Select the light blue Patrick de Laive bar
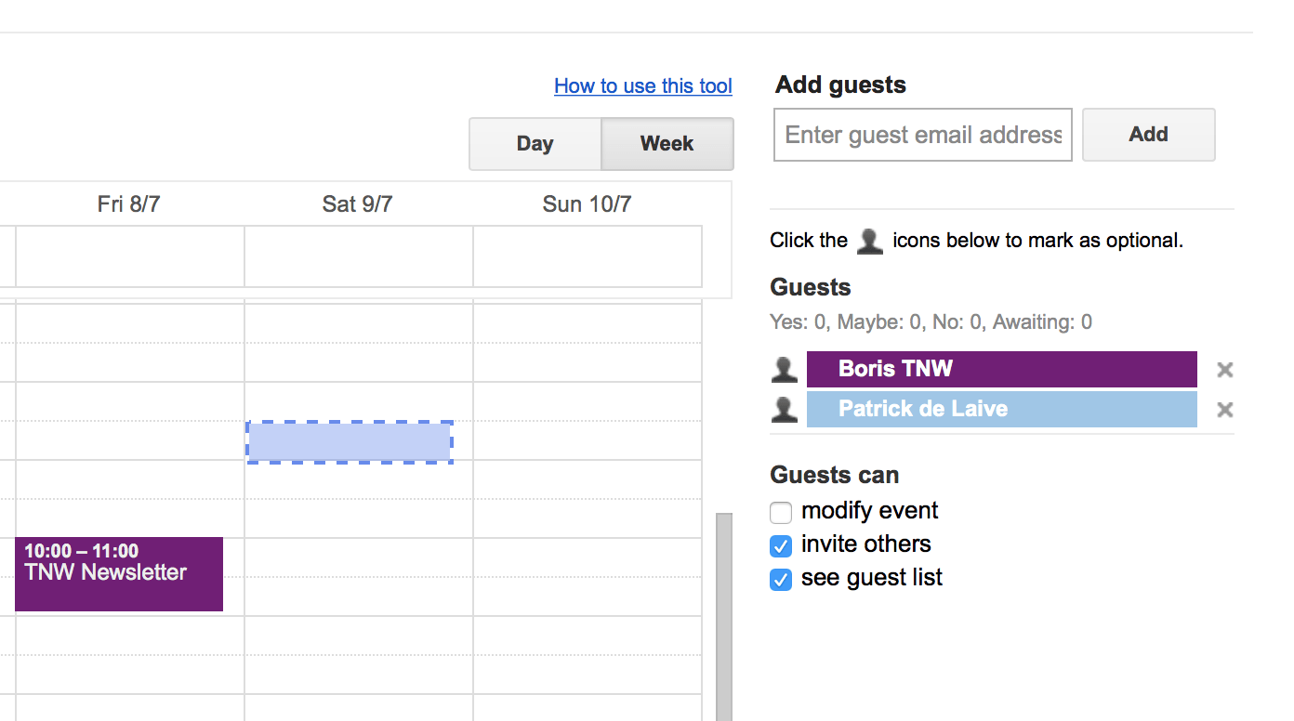1294x721 pixels. [x=1001, y=409]
